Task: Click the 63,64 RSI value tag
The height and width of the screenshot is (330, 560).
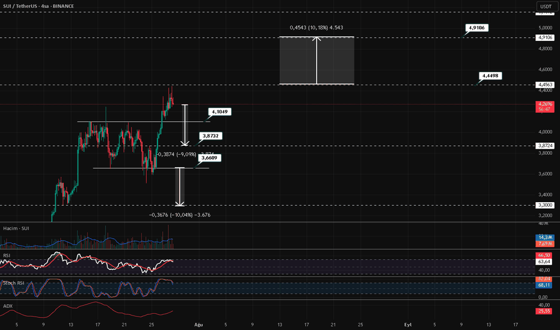Action: pos(545,262)
